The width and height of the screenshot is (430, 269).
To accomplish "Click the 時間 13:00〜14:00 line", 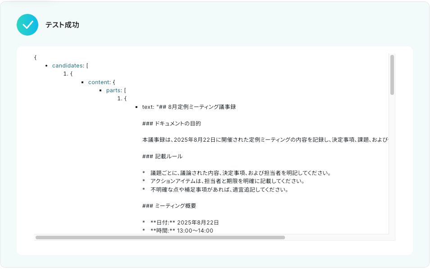I will point(178,231).
